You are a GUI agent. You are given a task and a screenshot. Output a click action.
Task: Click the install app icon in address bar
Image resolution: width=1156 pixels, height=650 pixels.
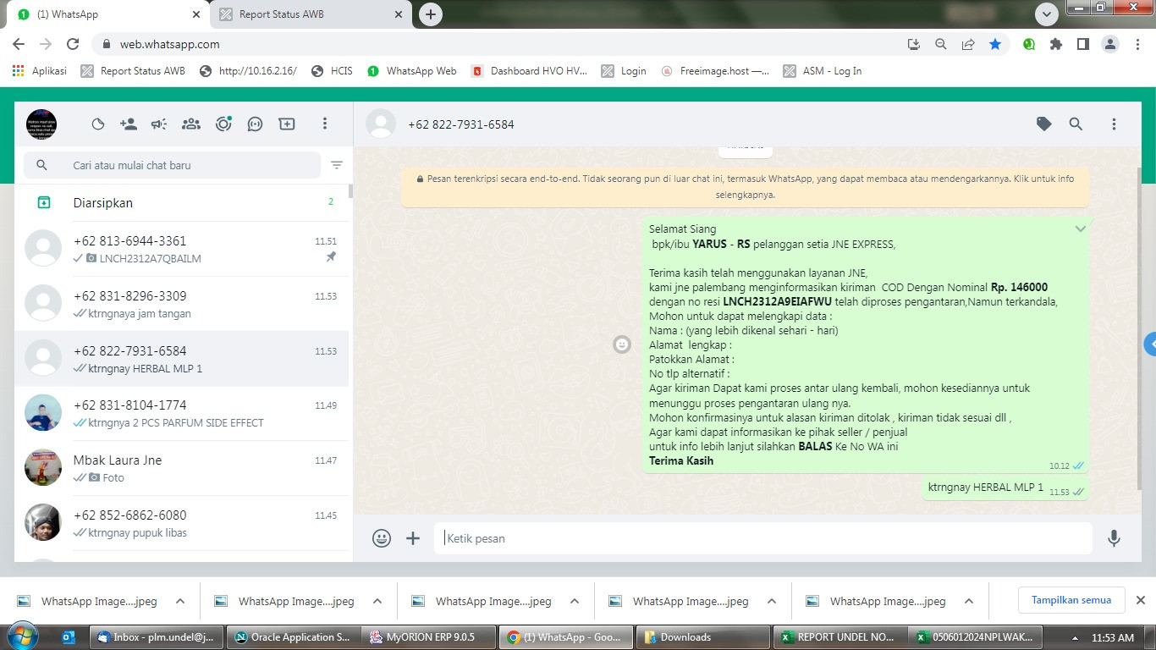tap(913, 44)
